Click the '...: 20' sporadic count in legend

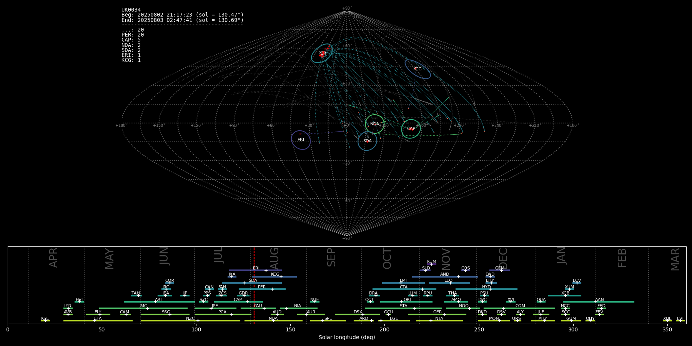click(x=133, y=30)
